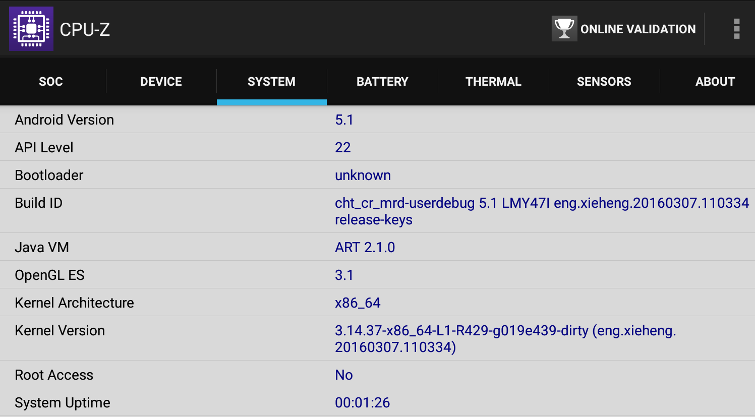755x417 pixels.
Task: Click the uptime value 00:01:26
Action: (x=363, y=403)
